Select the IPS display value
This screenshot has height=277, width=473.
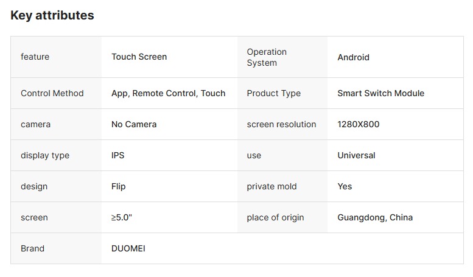click(x=117, y=155)
